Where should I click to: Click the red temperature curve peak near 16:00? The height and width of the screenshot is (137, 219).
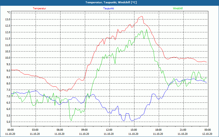coord(142,16)
